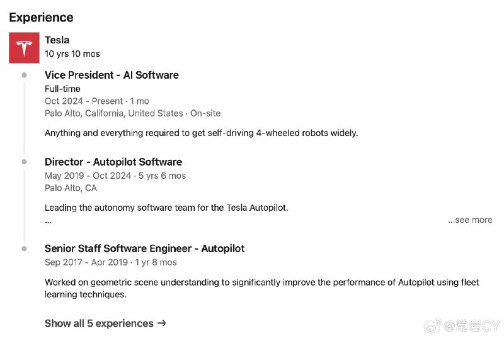This screenshot has width=504, height=338.
Task: Click the '10 yrs 10 mos' tenure text
Action: pyautogui.click(x=72, y=54)
